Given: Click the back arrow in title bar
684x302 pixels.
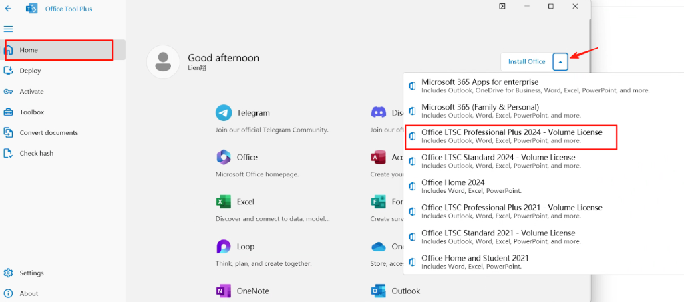Looking at the screenshot, I should (x=8, y=9).
